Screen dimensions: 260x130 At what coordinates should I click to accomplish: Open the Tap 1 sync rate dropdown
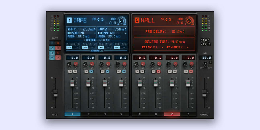95,33
